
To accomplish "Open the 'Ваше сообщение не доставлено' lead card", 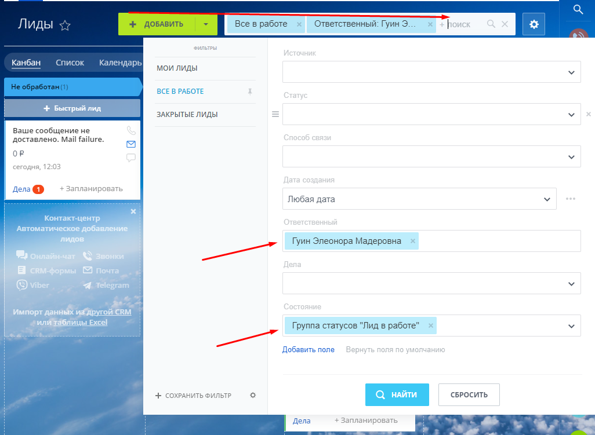I will (x=59, y=135).
